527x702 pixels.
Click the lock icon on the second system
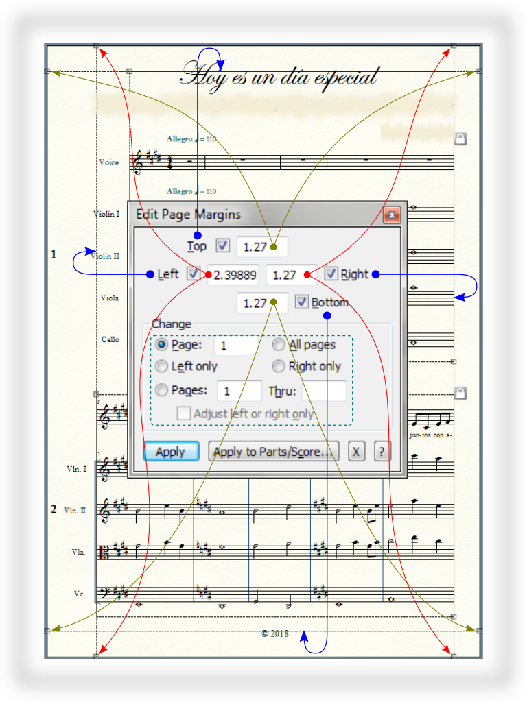(461, 393)
